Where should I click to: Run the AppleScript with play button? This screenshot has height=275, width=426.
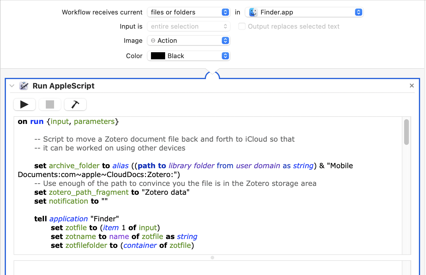[25, 104]
